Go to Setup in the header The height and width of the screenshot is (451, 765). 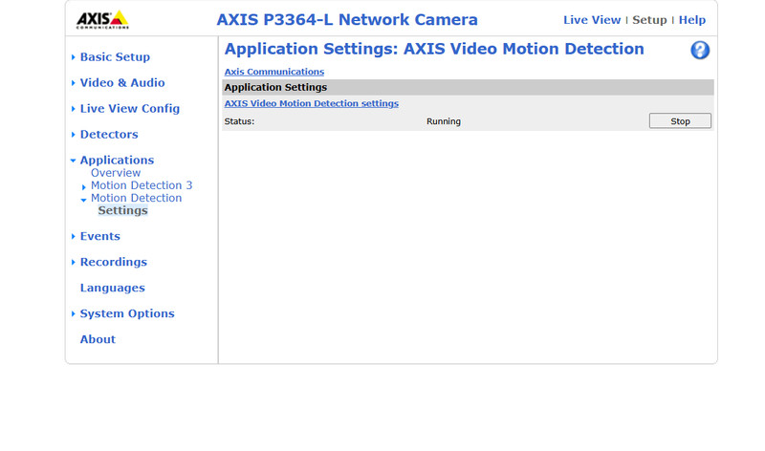click(x=649, y=20)
